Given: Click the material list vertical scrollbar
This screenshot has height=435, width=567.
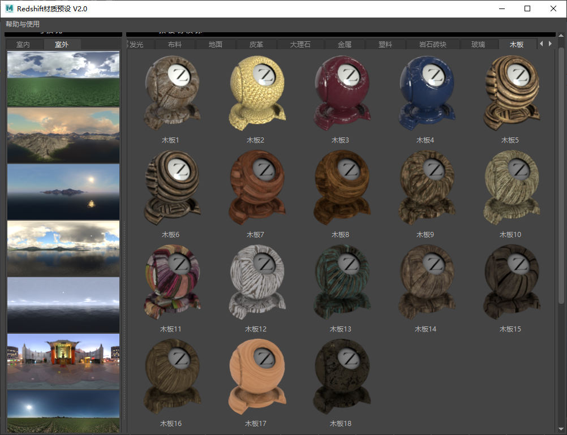Looking at the screenshot, I should coord(561,170).
